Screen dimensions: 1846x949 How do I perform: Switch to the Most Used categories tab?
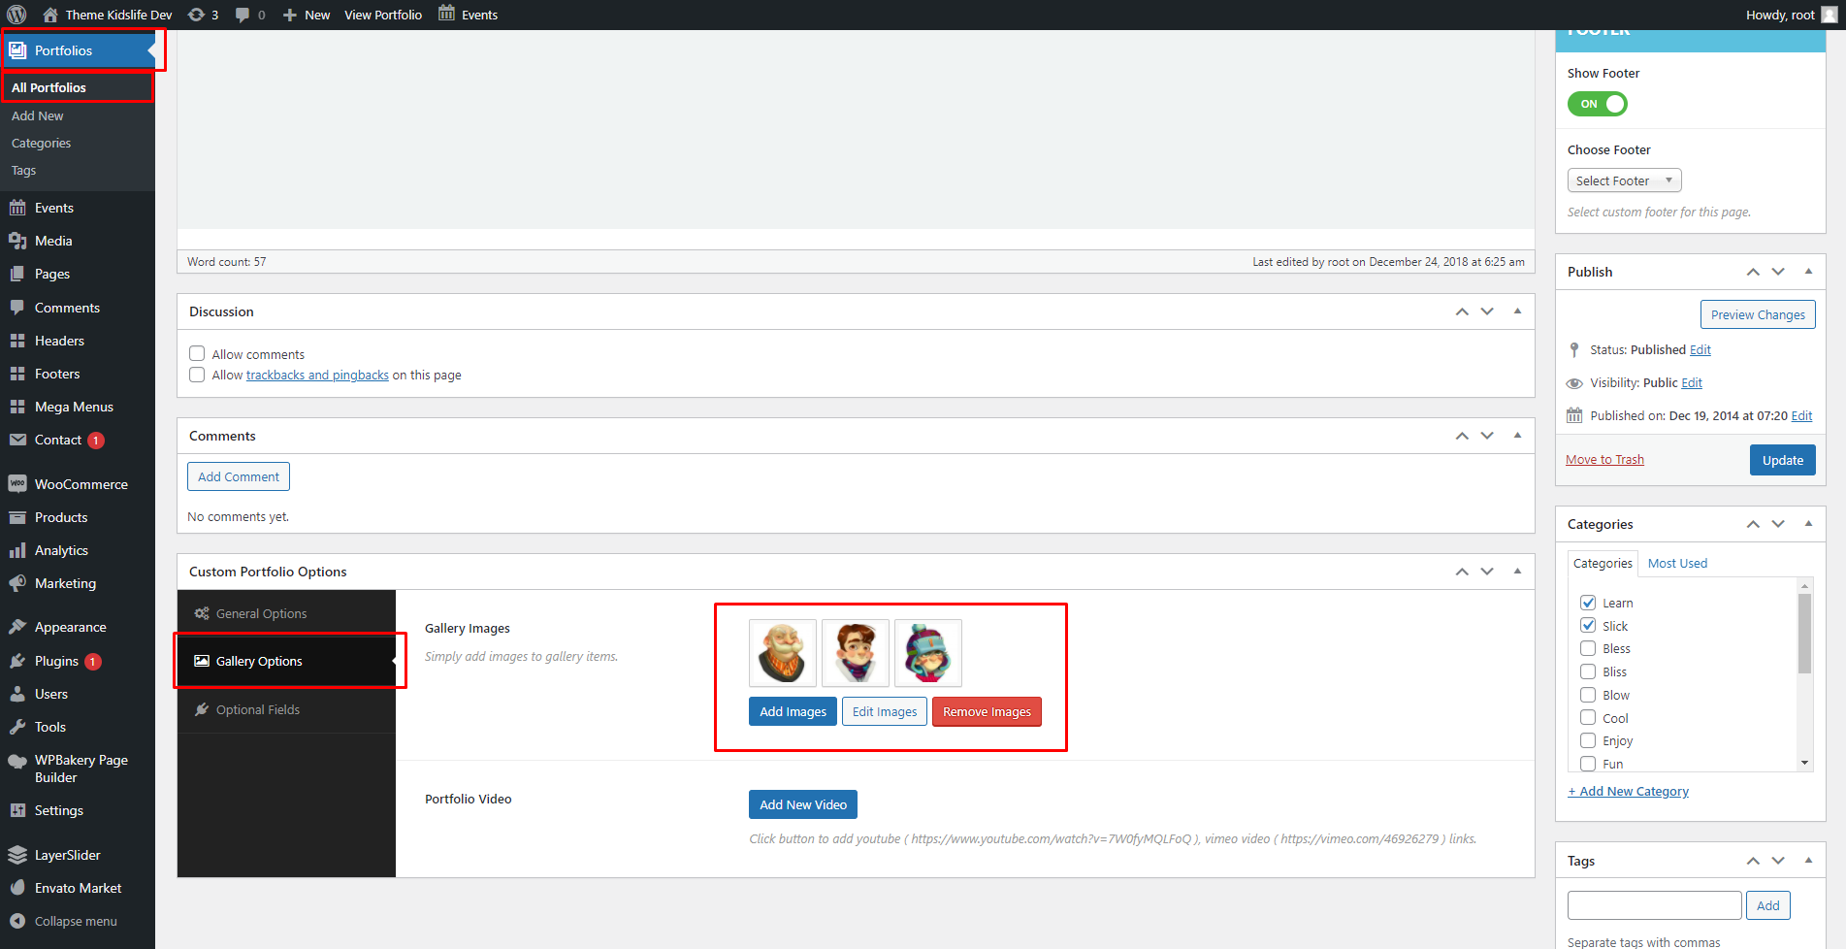coord(1677,563)
